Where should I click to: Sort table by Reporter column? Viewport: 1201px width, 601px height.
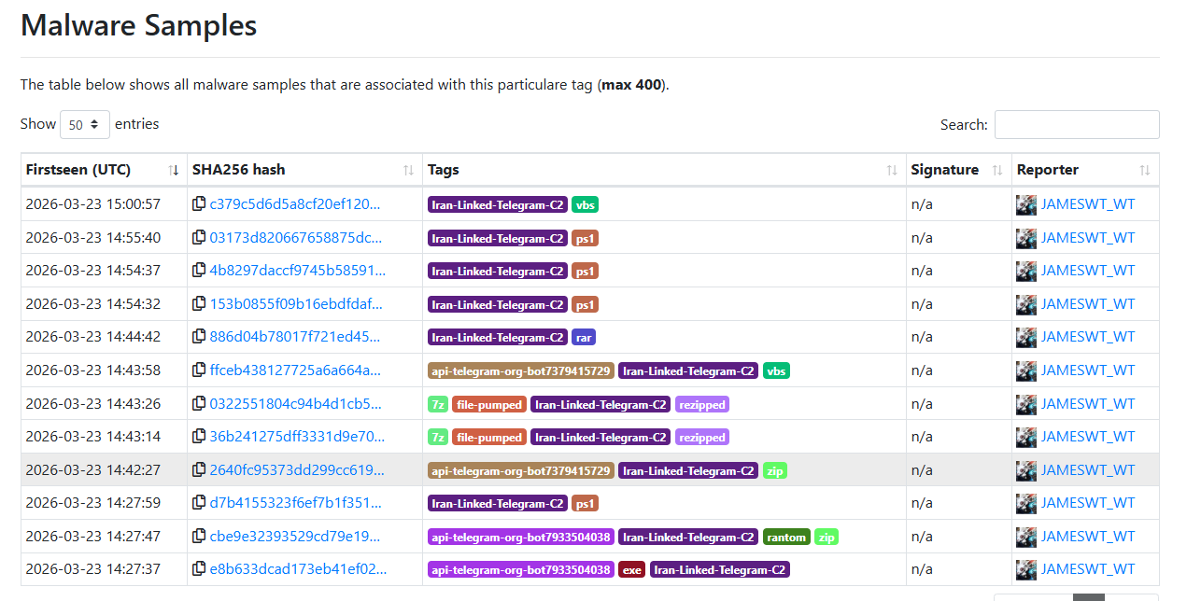click(1085, 170)
